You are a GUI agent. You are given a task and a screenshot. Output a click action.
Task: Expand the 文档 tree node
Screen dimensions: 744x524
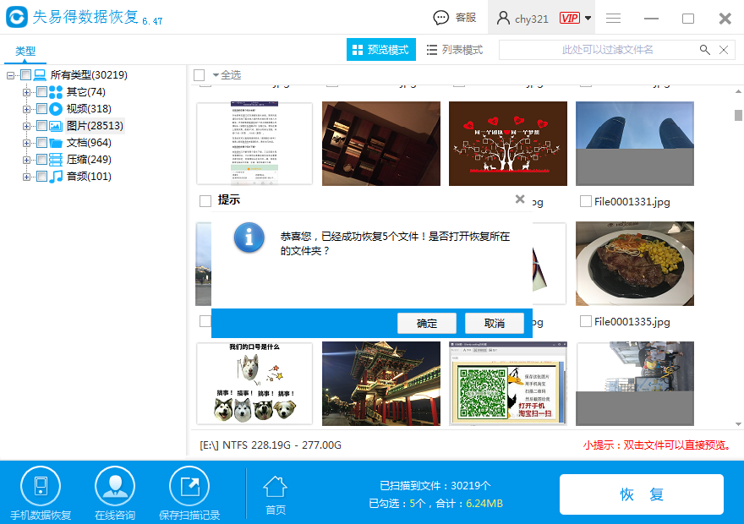26,143
